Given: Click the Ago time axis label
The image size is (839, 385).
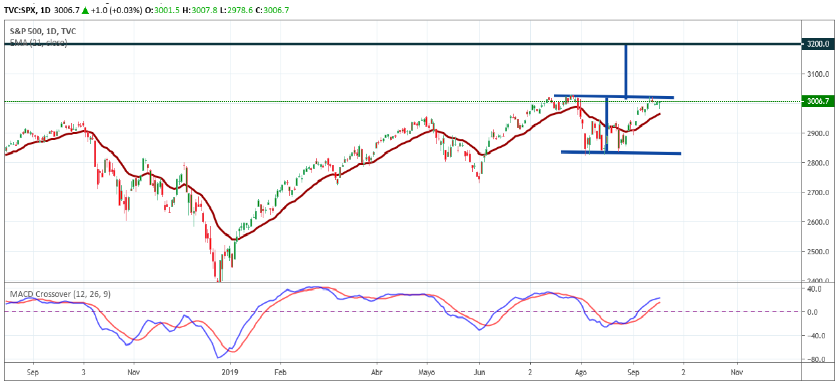Looking at the screenshot, I should coord(581,372).
